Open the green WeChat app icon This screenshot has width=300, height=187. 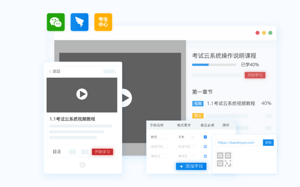pyautogui.click(x=56, y=22)
